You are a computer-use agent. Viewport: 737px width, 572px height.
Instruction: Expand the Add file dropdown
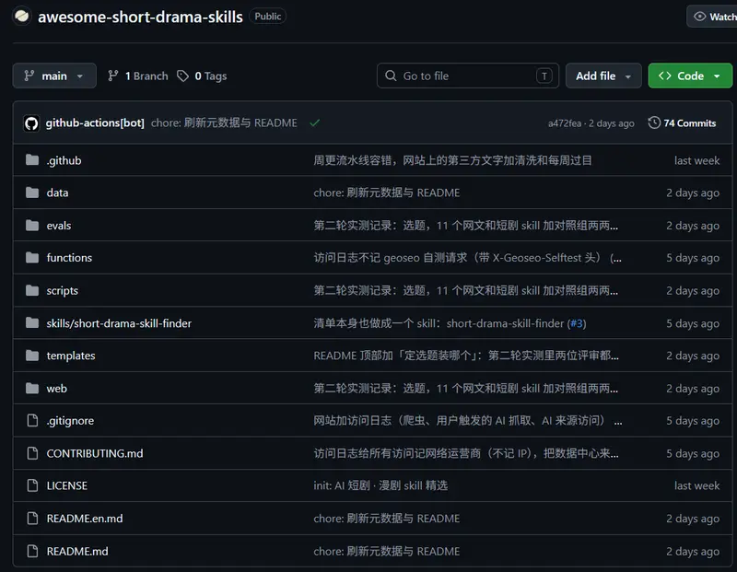[603, 76]
